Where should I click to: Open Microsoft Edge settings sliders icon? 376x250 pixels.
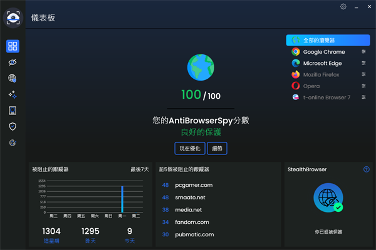(x=363, y=64)
